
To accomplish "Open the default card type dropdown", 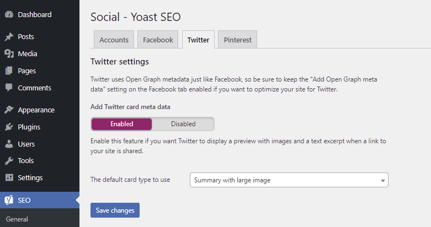I will click(x=289, y=180).
